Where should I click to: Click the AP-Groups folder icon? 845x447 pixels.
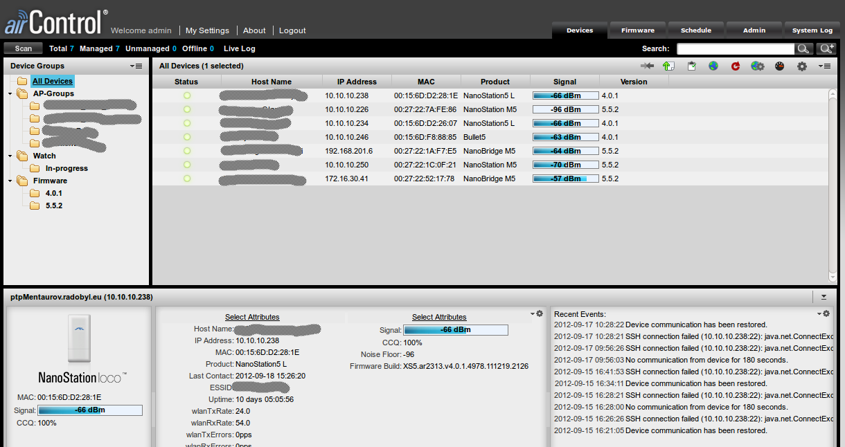22,93
